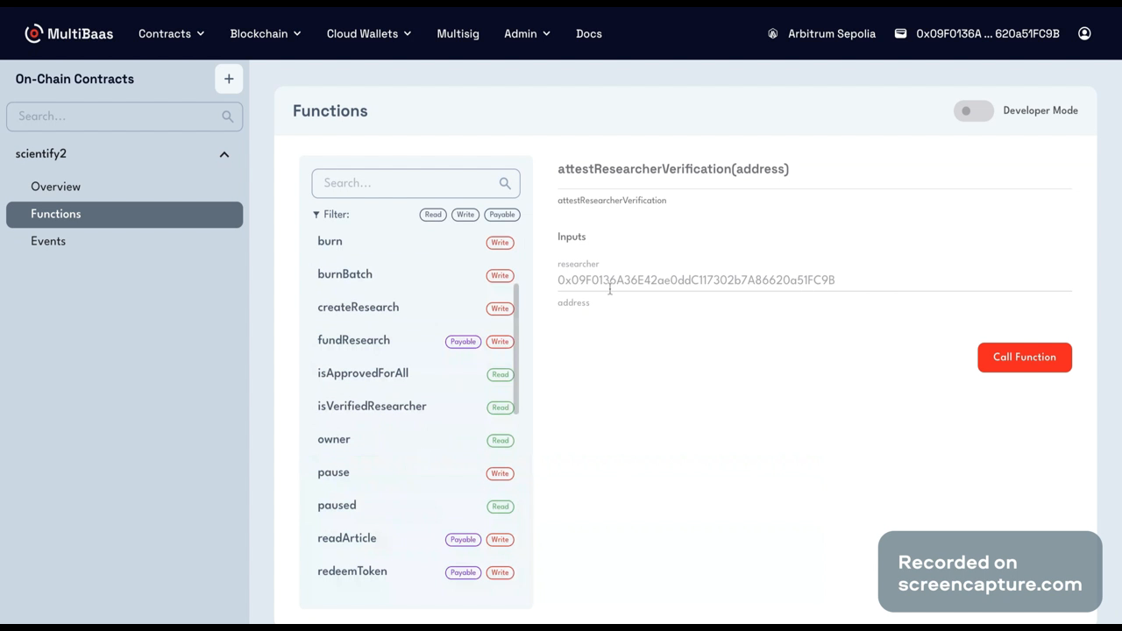This screenshot has height=631, width=1122.
Task: Click the wallet address 0x09F0136A...620a51FC9B
Action: pos(988,33)
